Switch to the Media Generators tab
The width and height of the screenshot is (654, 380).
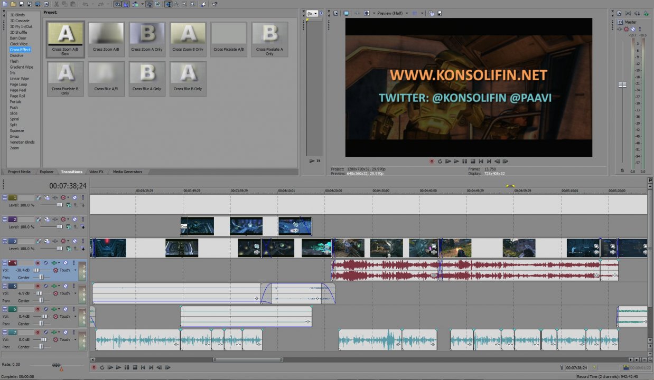coord(127,172)
